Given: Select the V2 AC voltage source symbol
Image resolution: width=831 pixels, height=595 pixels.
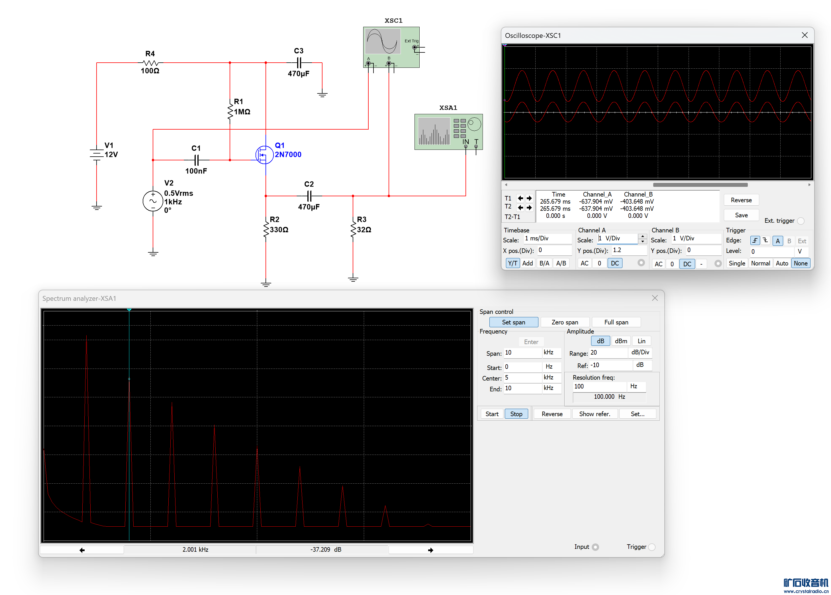Looking at the screenshot, I should click(x=153, y=201).
